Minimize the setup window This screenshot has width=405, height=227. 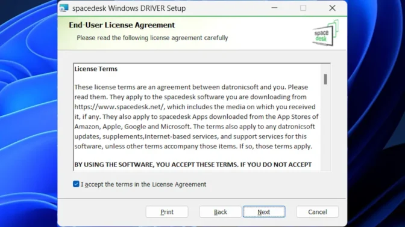click(x=274, y=8)
